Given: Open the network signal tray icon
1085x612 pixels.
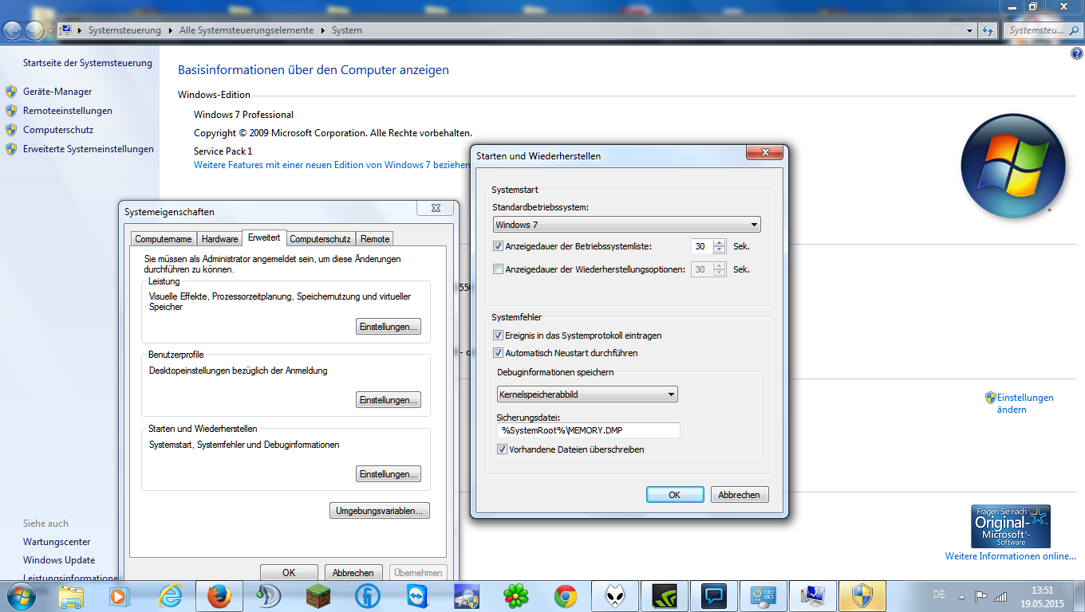Looking at the screenshot, I should point(1000,596).
